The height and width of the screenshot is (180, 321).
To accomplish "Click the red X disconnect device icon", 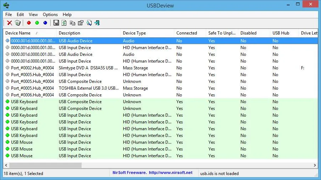I will click(x=9, y=23).
